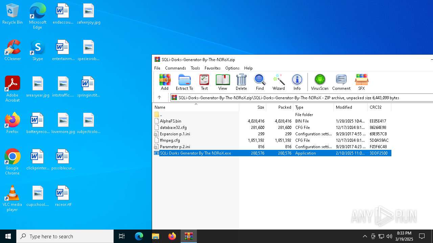The height and width of the screenshot is (243, 433).
Task: Select areasyear.jpg desktop file
Action: [38, 87]
